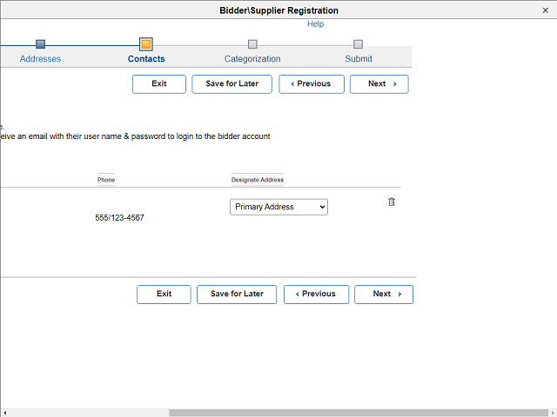
Task: Click the bottom Next button
Action: click(x=384, y=295)
